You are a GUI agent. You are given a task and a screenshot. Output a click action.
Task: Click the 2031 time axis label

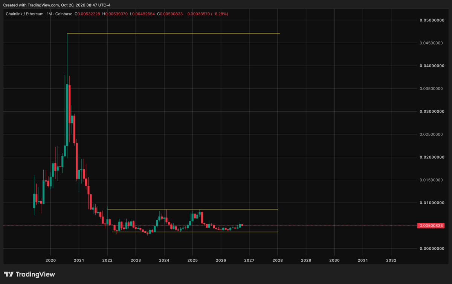point(363,260)
